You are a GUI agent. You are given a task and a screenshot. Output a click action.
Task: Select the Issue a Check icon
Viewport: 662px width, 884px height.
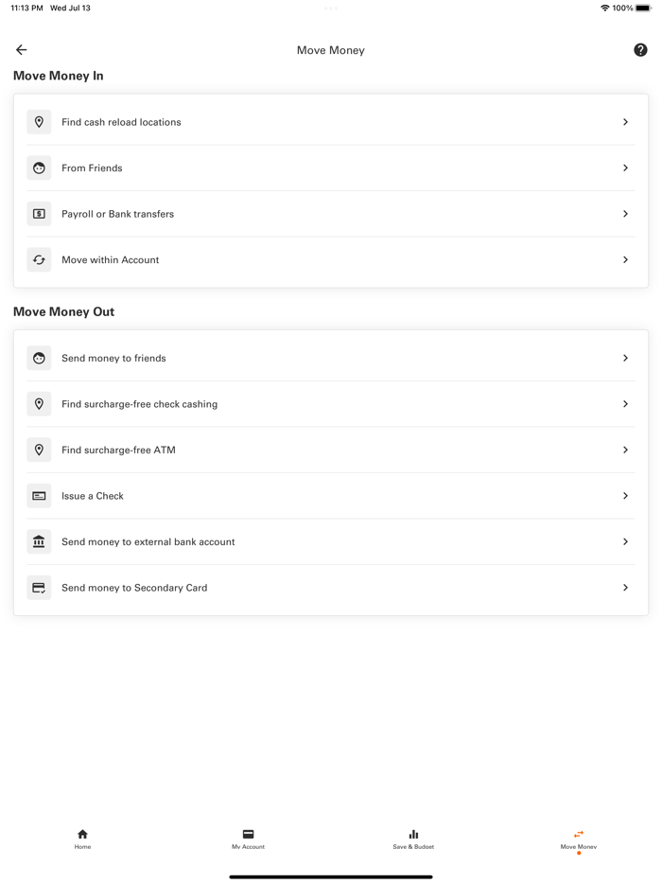pyautogui.click(x=39, y=495)
